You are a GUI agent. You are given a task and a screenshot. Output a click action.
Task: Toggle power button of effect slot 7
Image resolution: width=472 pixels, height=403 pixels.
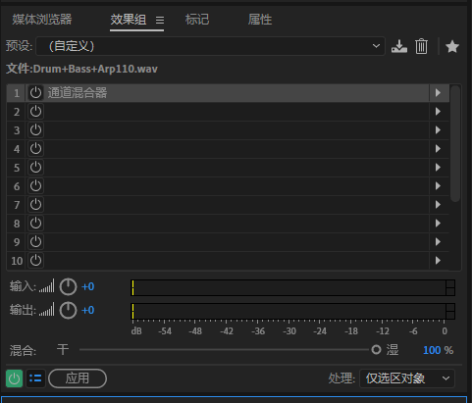point(35,205)
